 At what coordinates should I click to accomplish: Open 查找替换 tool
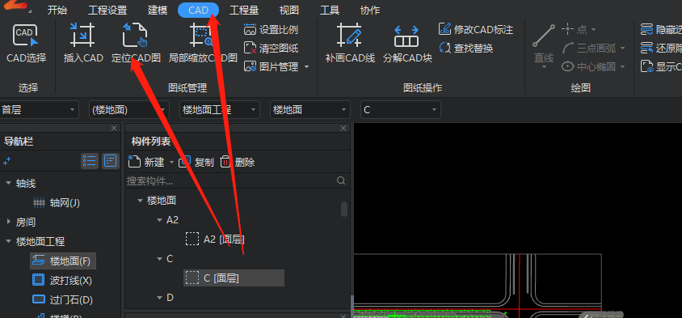[x=465, y=48]
